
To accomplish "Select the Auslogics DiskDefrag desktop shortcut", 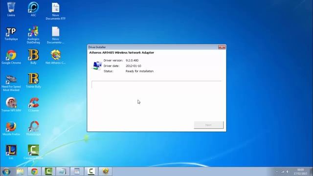I will (33, 35).
